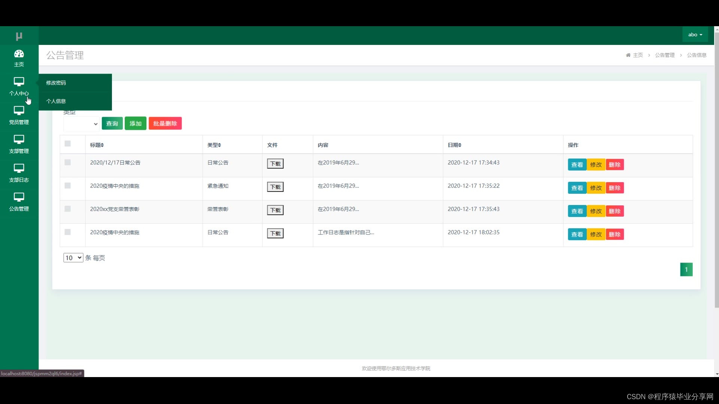719x404 pixels.
Task: Open the abo user dropdown menu
Action: click(695, 34)
